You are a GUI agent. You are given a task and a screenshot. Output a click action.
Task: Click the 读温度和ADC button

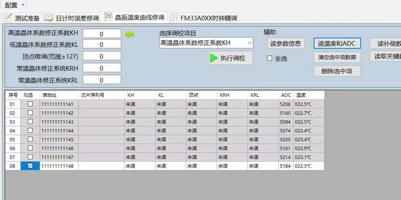pos(337,44)
